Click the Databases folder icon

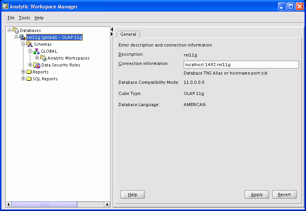[16, 30]
